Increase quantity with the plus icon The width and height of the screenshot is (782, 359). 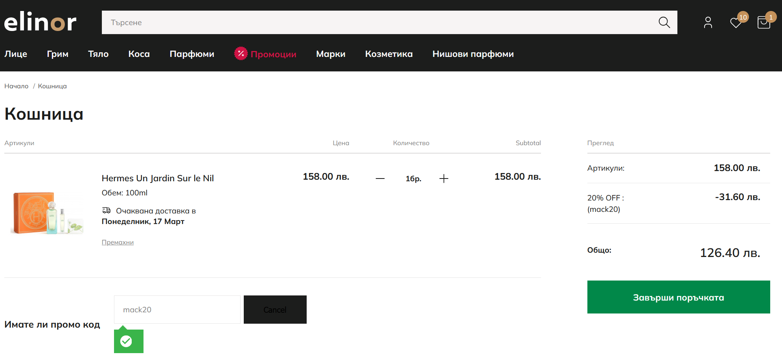click(x=443, y=179)
